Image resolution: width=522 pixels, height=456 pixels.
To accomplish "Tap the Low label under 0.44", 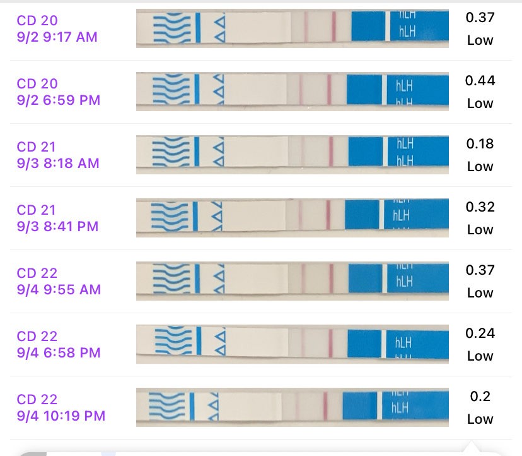I will point(480,104).
